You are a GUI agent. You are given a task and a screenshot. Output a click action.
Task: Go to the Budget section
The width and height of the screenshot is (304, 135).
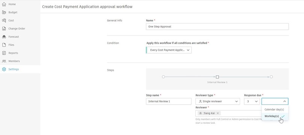click(13, 12)
